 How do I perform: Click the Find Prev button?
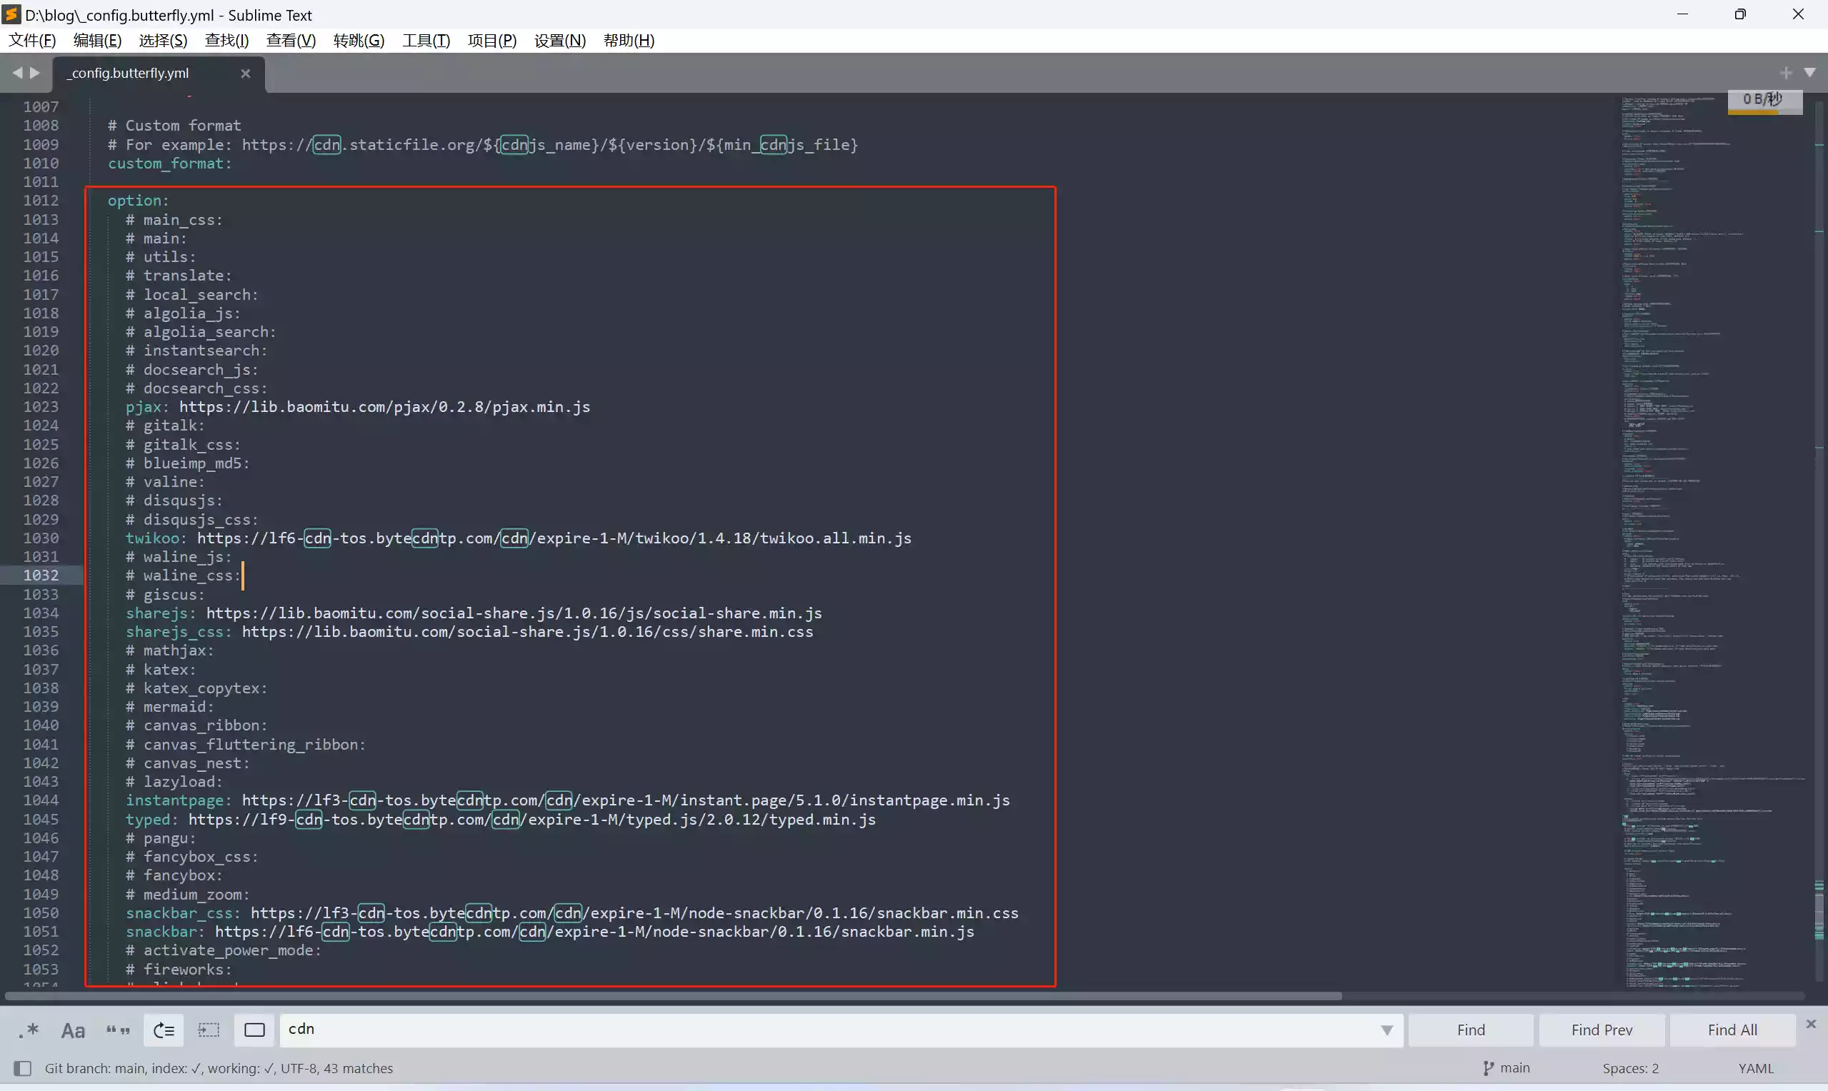pos(1602,1030)
